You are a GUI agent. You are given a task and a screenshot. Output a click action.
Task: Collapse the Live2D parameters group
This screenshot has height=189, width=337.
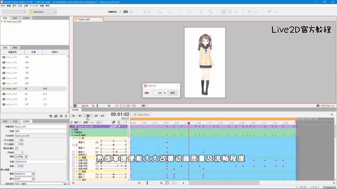[x=72, y=135]
